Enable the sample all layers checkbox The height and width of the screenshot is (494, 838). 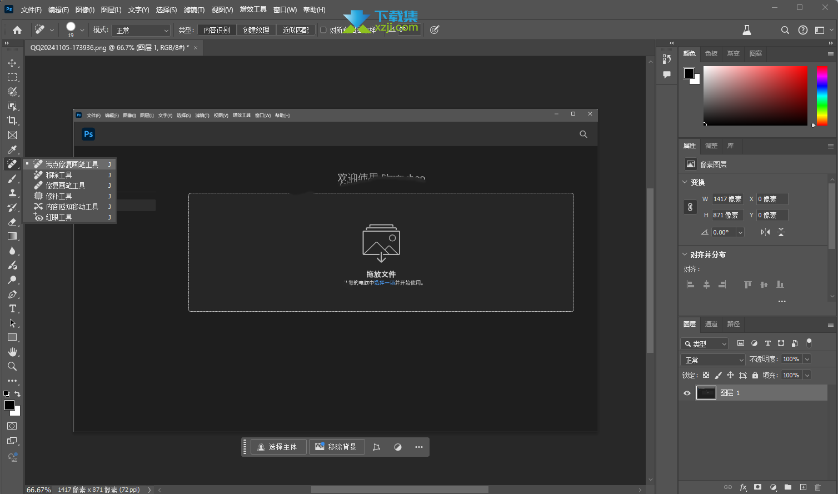[x=323, y=30]
